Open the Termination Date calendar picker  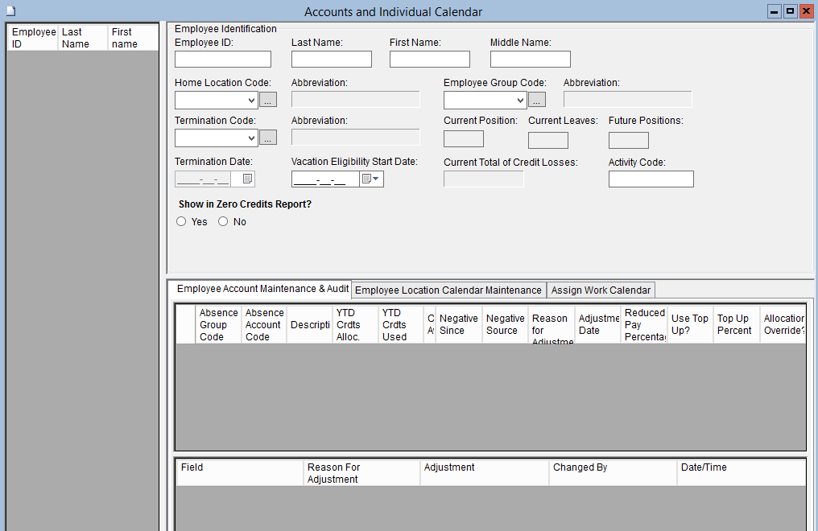(247, 179)
